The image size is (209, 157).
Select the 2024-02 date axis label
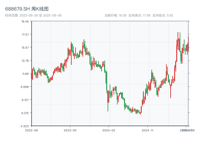point(109,130)
